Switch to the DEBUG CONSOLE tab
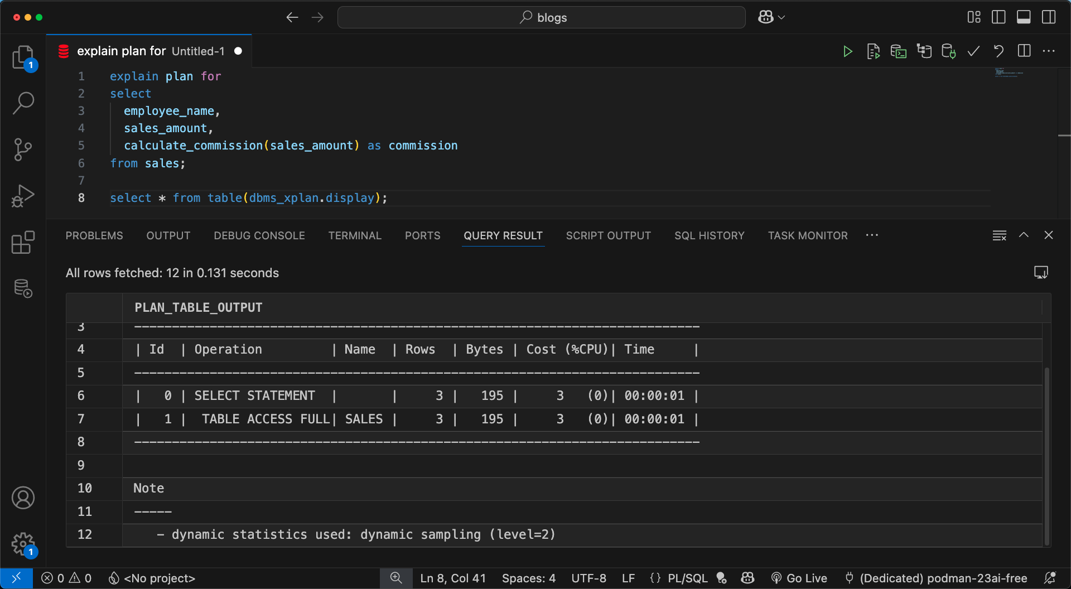 point(259,235)
